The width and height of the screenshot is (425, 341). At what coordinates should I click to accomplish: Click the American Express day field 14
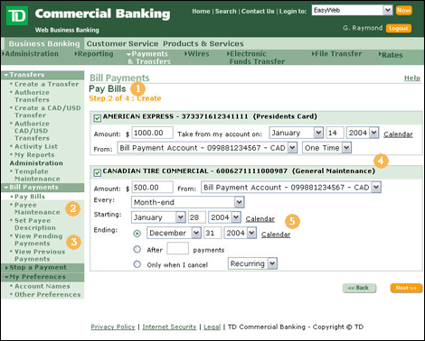[x=335, y=133]
